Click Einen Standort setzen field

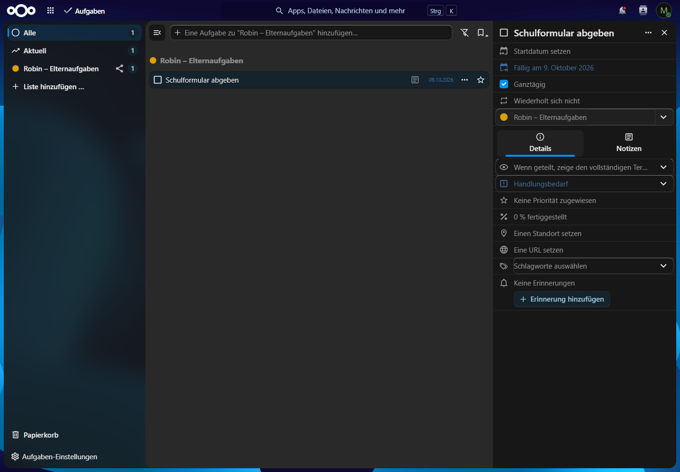tap(585, 233)
